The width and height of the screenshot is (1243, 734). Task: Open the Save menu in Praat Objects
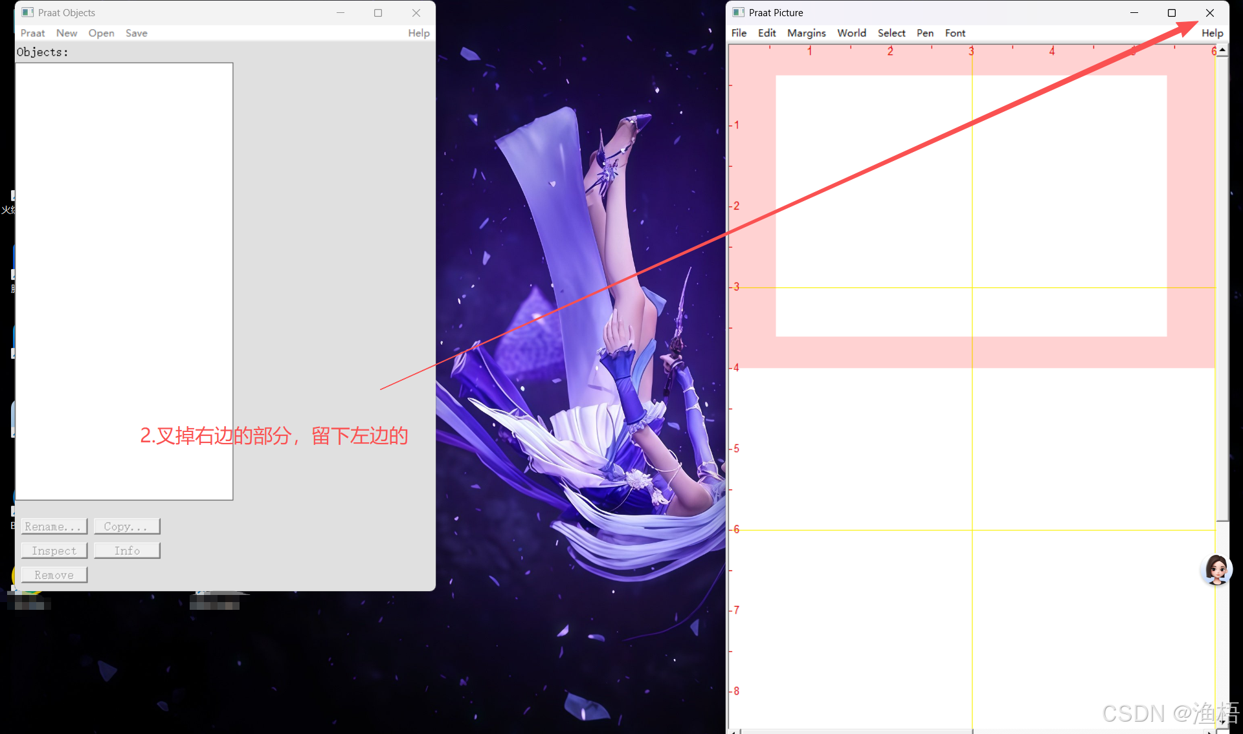point(136,33)
